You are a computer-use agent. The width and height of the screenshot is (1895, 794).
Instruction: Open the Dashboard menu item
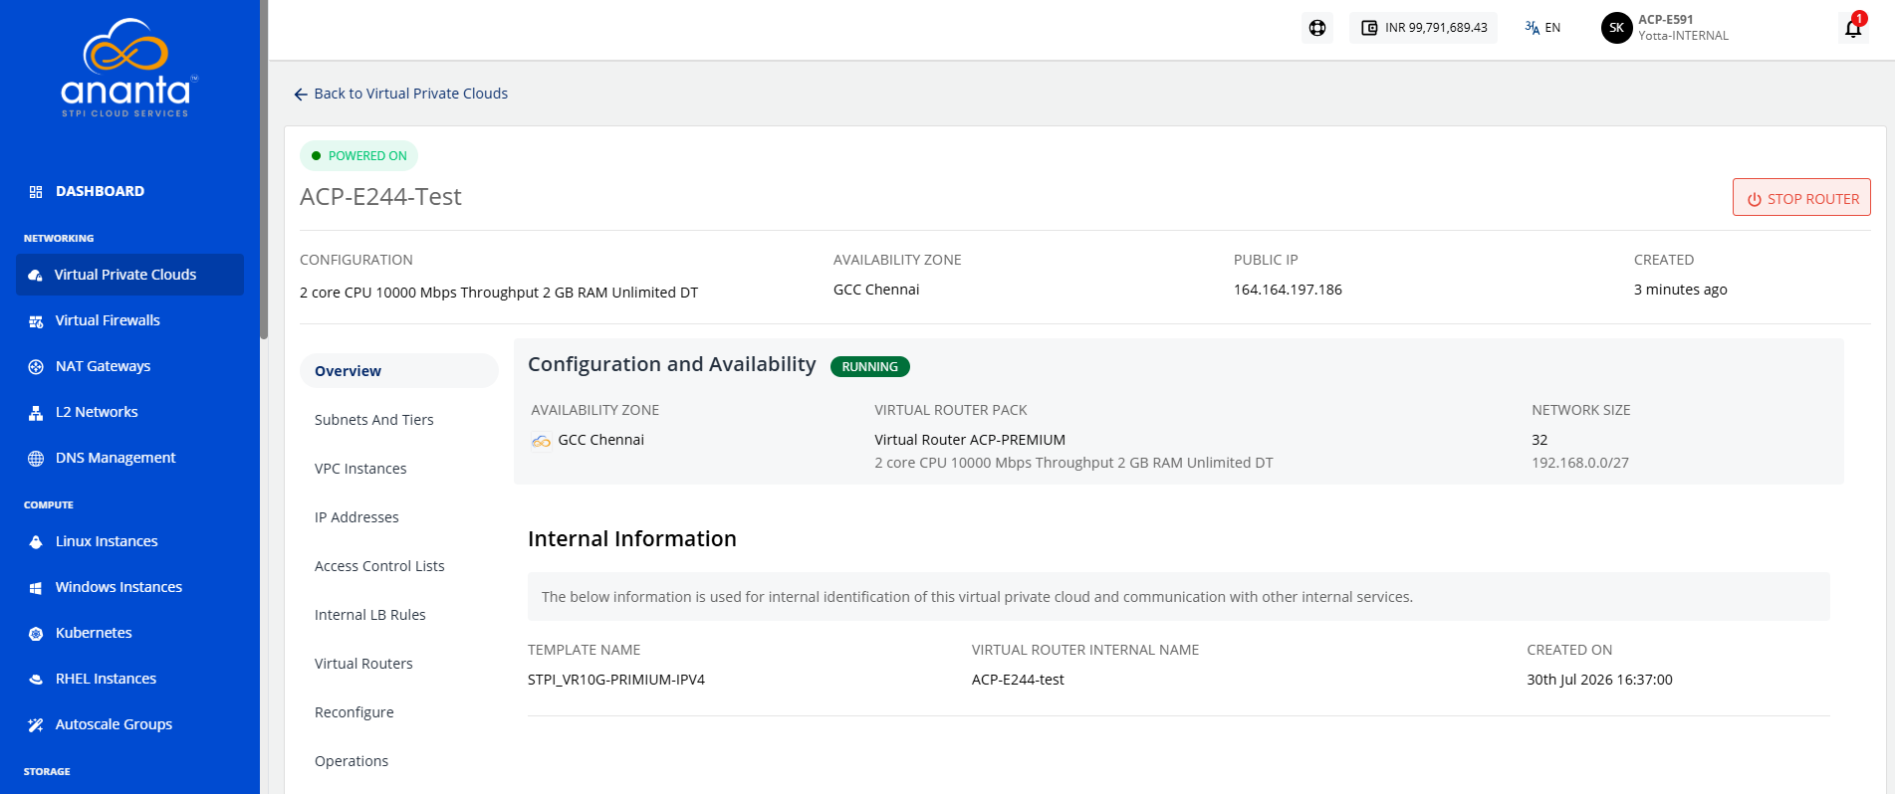pyautogui.click(x=100, y=191)
